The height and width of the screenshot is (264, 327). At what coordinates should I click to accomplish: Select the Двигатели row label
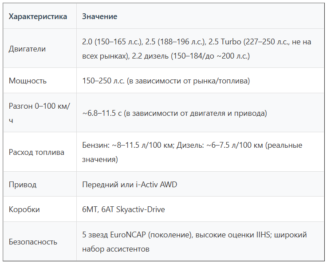tap(27, 49)
